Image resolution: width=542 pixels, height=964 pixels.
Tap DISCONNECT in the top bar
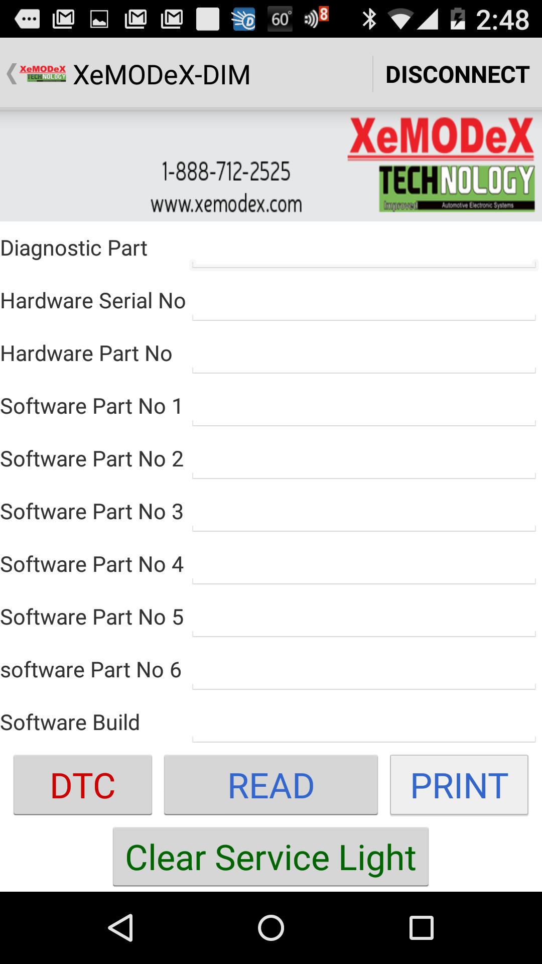coord(457,74)
